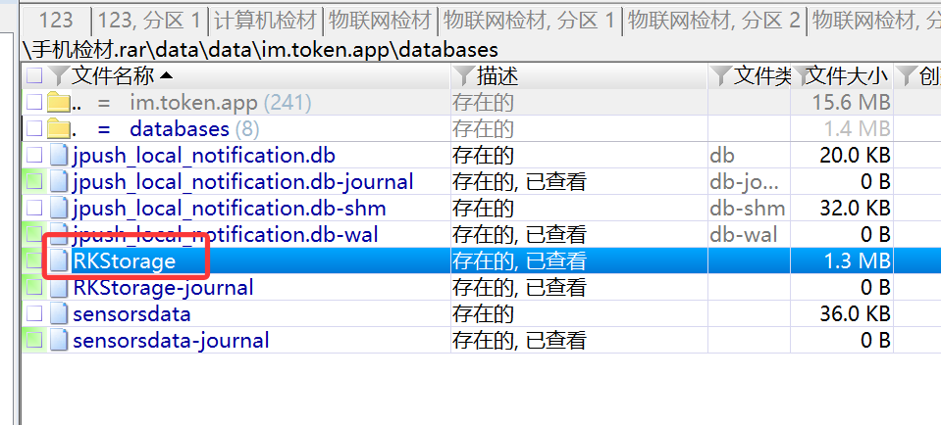Viewport: 941px width, 425px height.
Task: Check the databases folder row checkbox
Action: [34, 128]
